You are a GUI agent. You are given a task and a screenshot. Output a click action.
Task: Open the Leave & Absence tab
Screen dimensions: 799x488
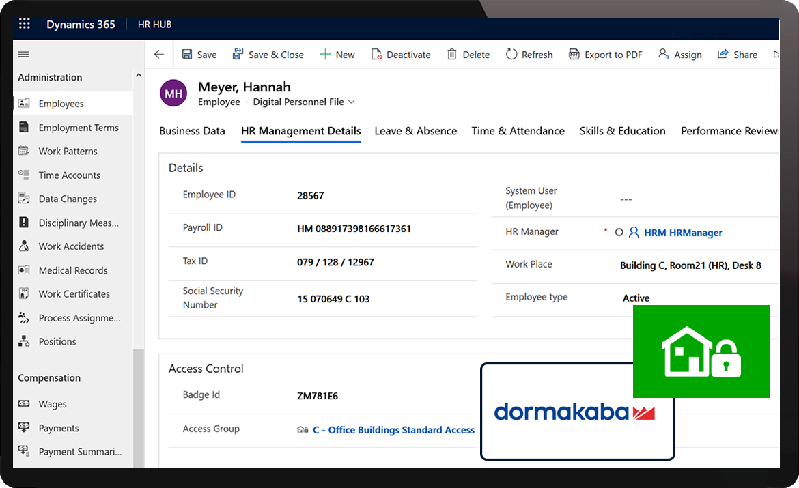tap(416, 131)
